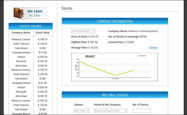Select the first Reliance Comms. row
187x115 pixels.
tap(31, 39)
